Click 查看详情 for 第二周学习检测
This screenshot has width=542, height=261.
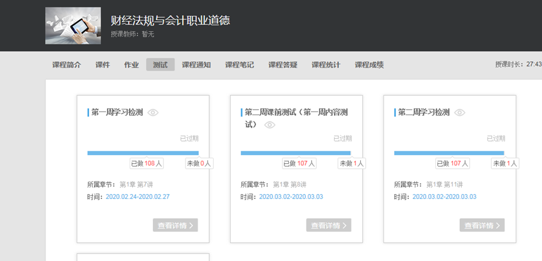pyautogui.click(x=482, y=225)
